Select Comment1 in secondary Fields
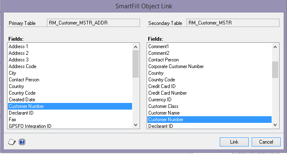The image size is (287, 154). pyautogui.click(x=210, y=46)
